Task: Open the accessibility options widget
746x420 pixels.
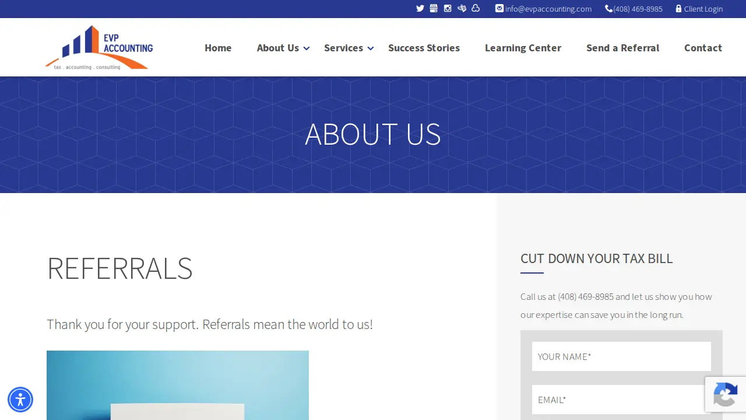Action: pos(20,400)
